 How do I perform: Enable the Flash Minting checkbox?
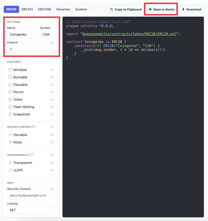click(10, 107)
